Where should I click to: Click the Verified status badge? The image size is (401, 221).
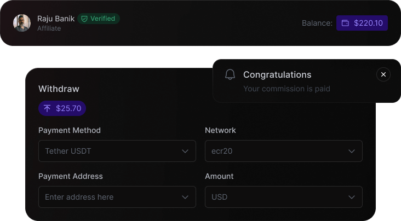pyautogui.click(x=99, y=19)
